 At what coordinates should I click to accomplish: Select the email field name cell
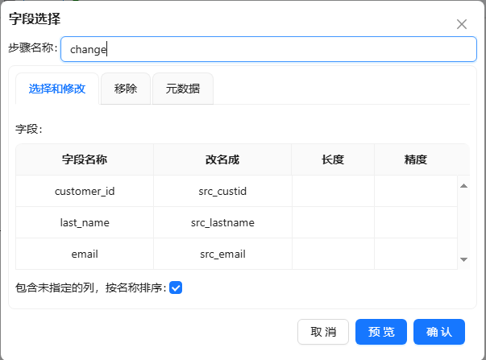pyautogui.click(x=85, y=254)
